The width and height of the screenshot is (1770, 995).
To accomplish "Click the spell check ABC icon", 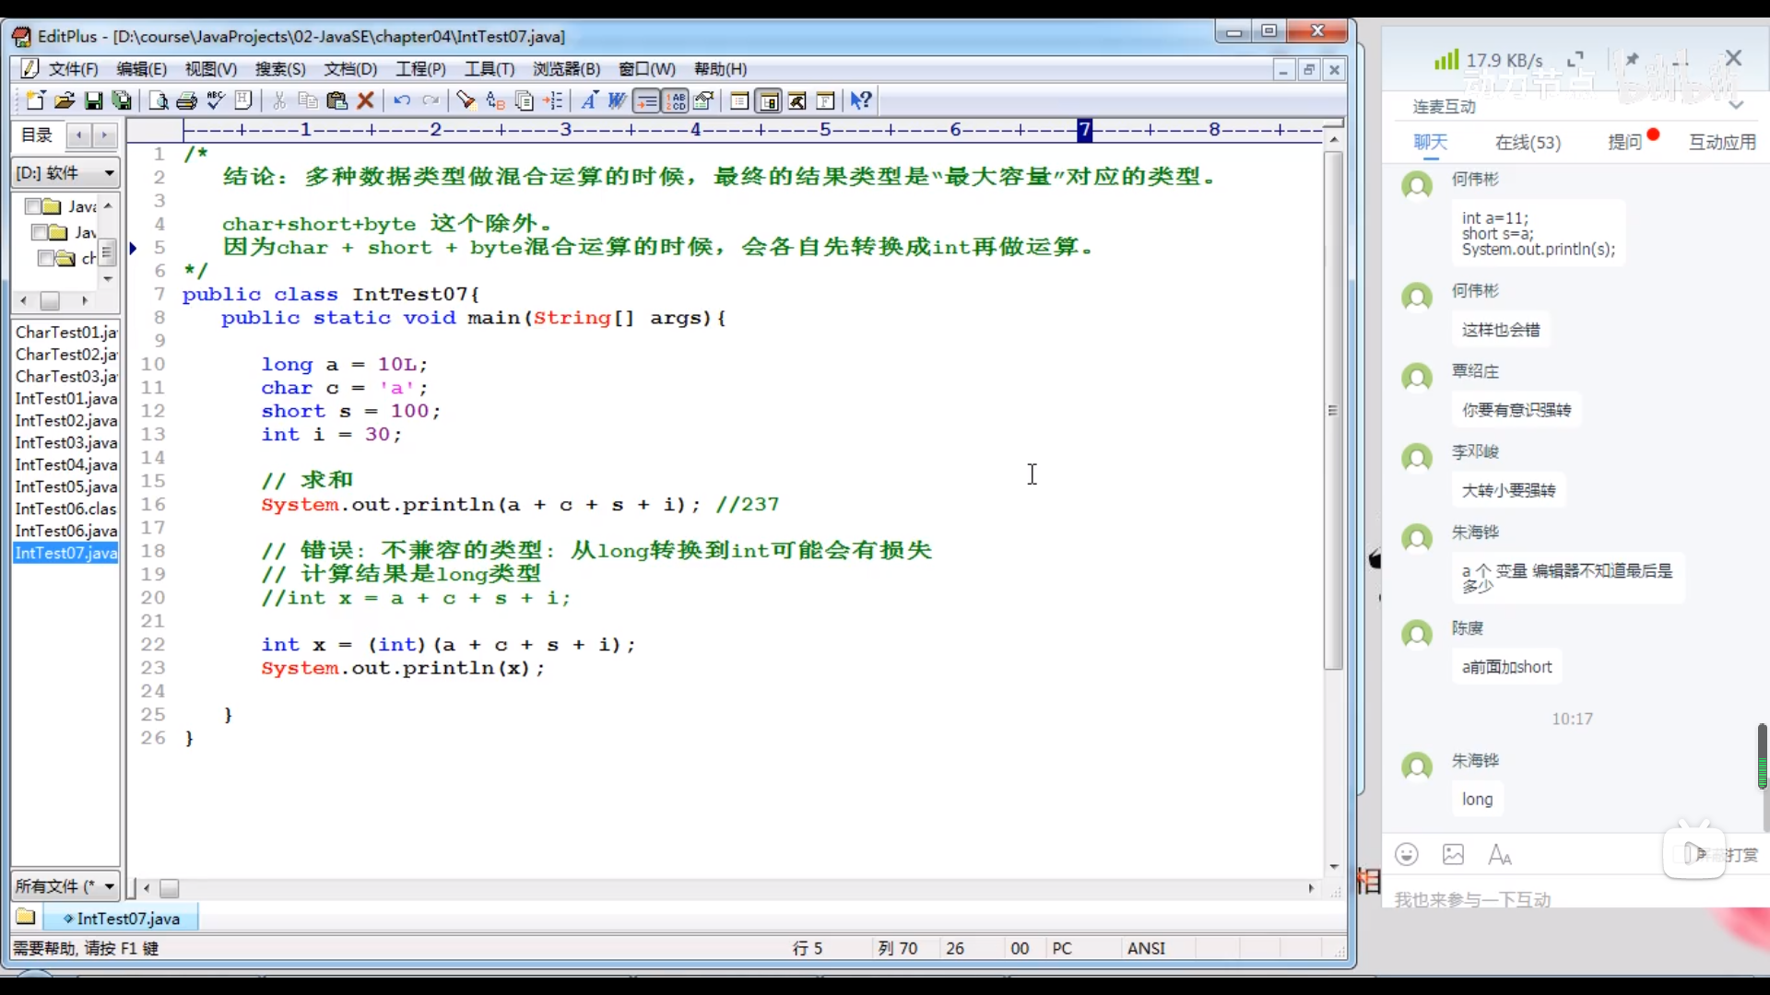I will coord(216,100).
